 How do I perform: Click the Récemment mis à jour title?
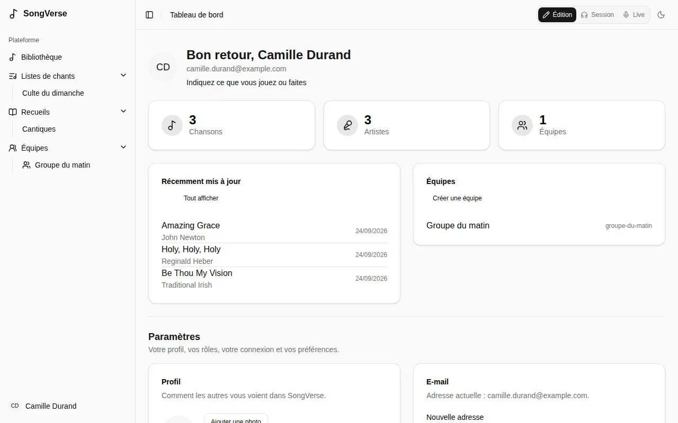click(201, 181)
